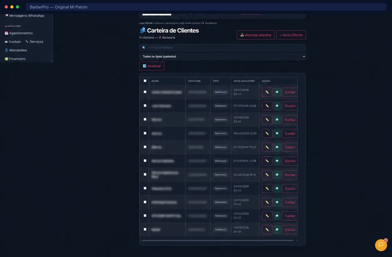392x257 pixels.
Task: Click the pencil edit icon in the first client row
Action: click(x=267, y=92)
